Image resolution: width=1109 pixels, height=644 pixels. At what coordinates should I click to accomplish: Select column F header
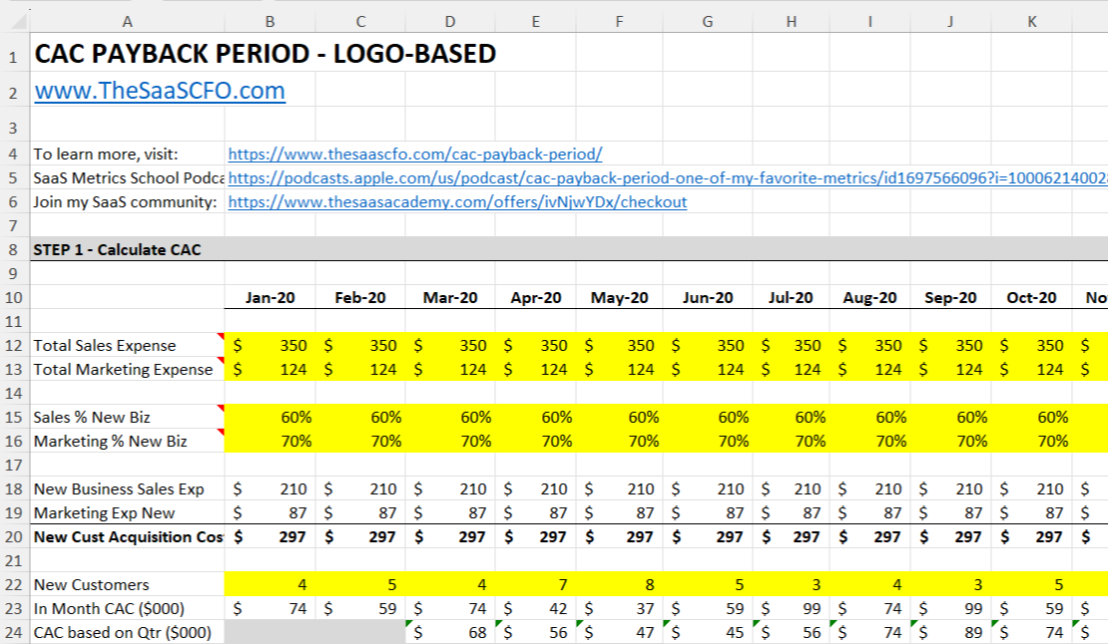pos(621,22)
